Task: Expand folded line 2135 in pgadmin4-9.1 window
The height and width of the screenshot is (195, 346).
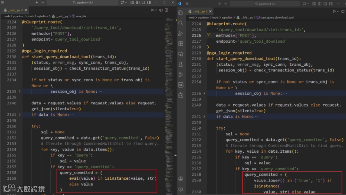Action: (x=20, y=91)
